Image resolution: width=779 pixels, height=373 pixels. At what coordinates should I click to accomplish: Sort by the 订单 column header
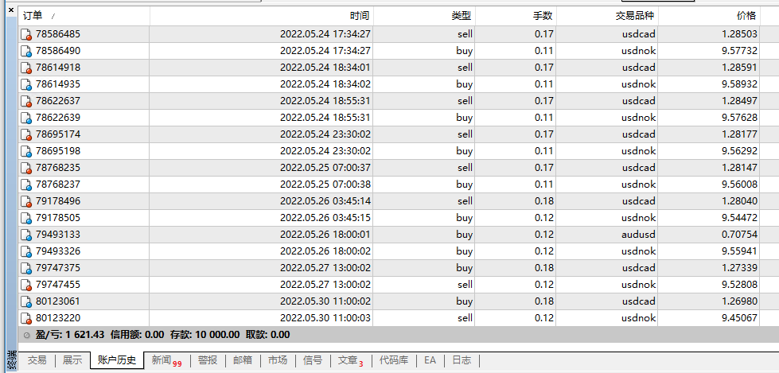[x=33, y=16]
